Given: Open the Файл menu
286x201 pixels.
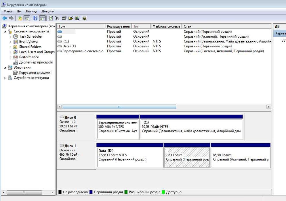Looking at the screenshot, I should 8,11.
